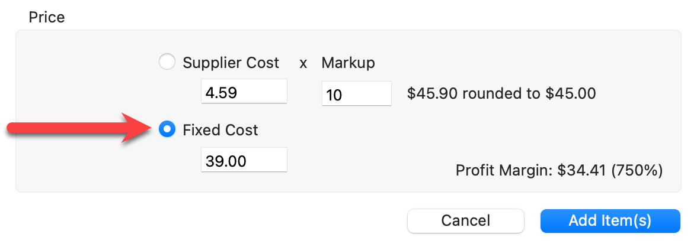Viewport: 697px width, 247px height.
Task: Click the Profit Margin text
Action: pos(504,171)
